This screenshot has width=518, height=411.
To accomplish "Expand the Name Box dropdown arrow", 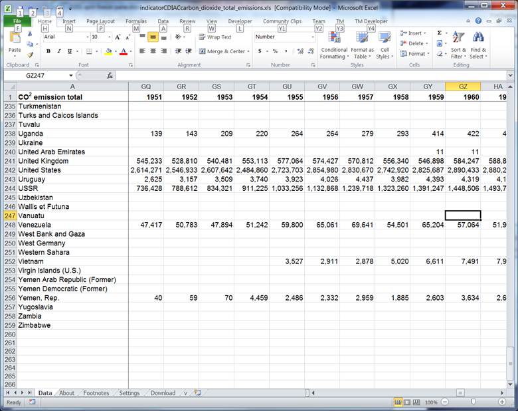I will [71, 76].
